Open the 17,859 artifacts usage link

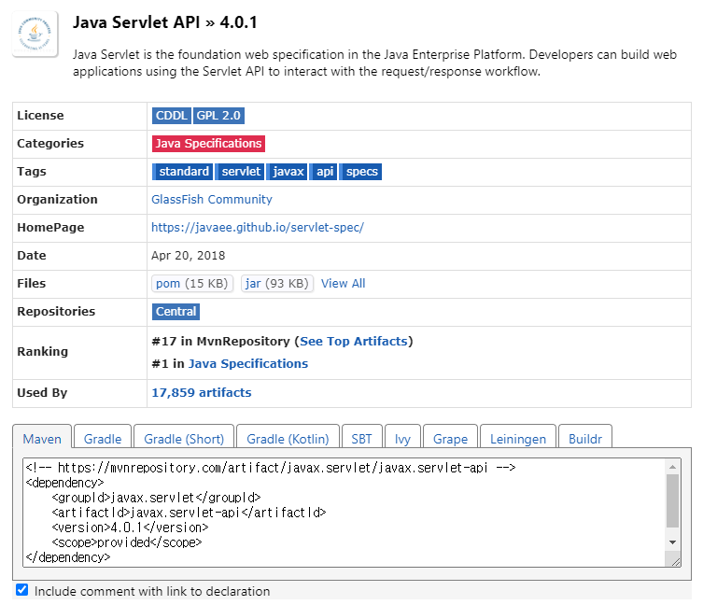tap(202, 393)
